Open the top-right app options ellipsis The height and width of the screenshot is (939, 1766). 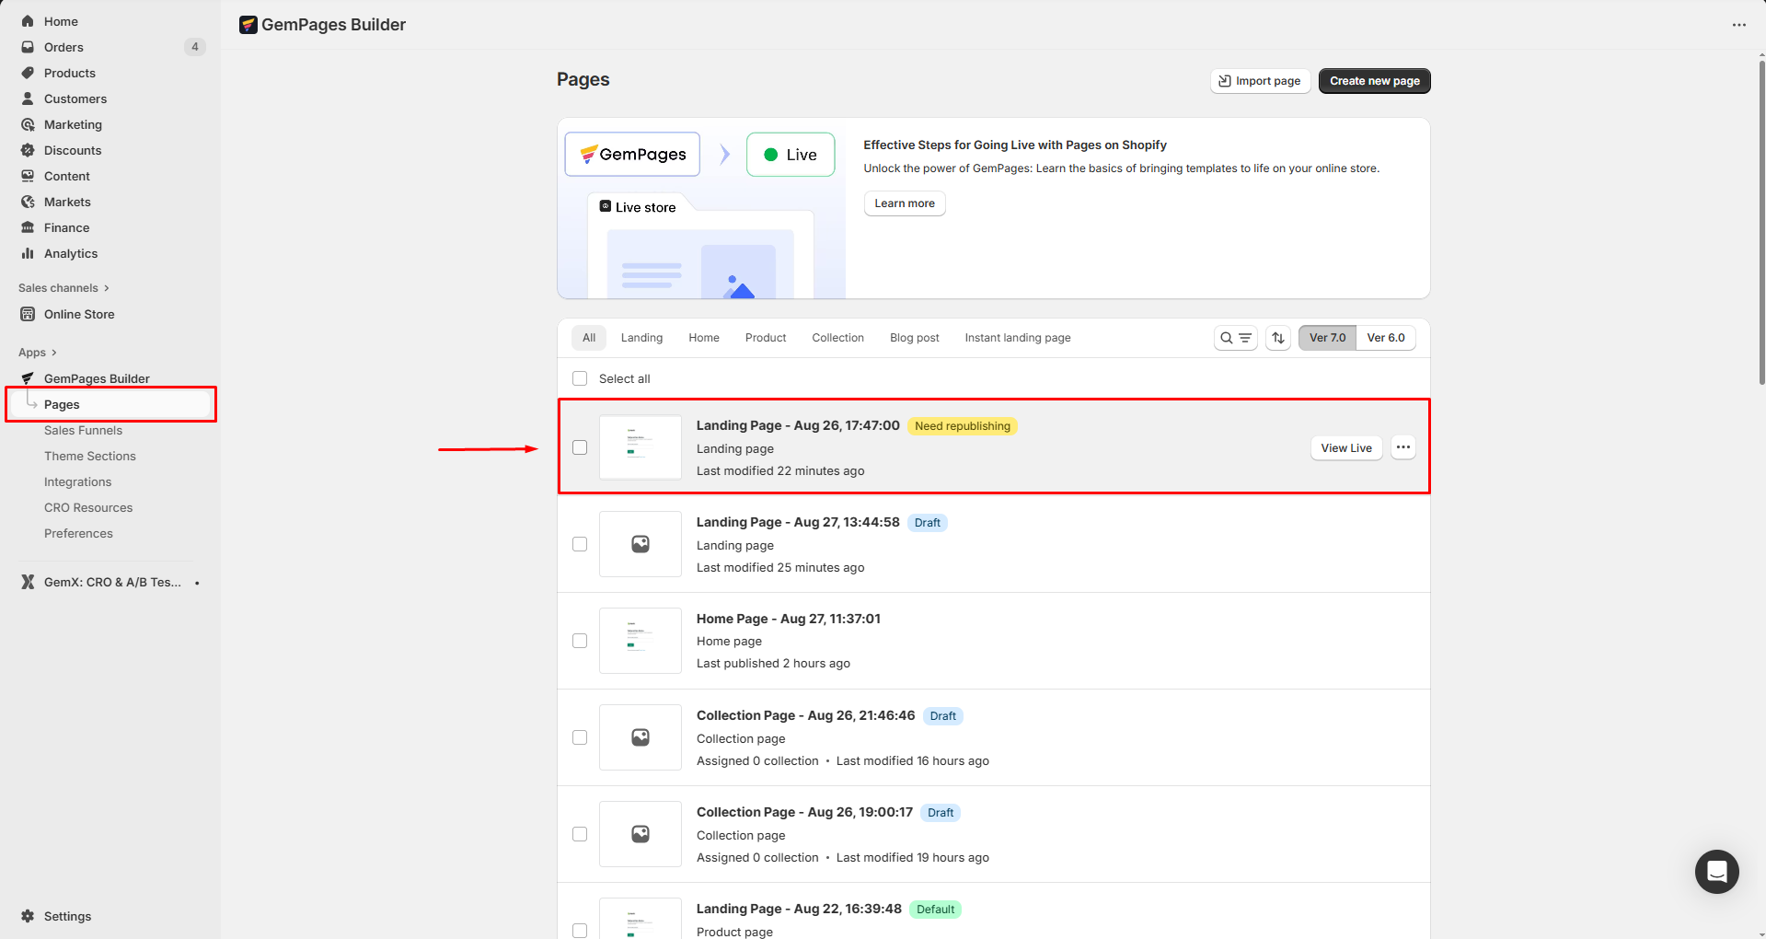pyautogui.click(x=1738, y=25)
